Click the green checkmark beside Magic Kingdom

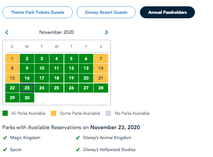(x=5, y=138)
